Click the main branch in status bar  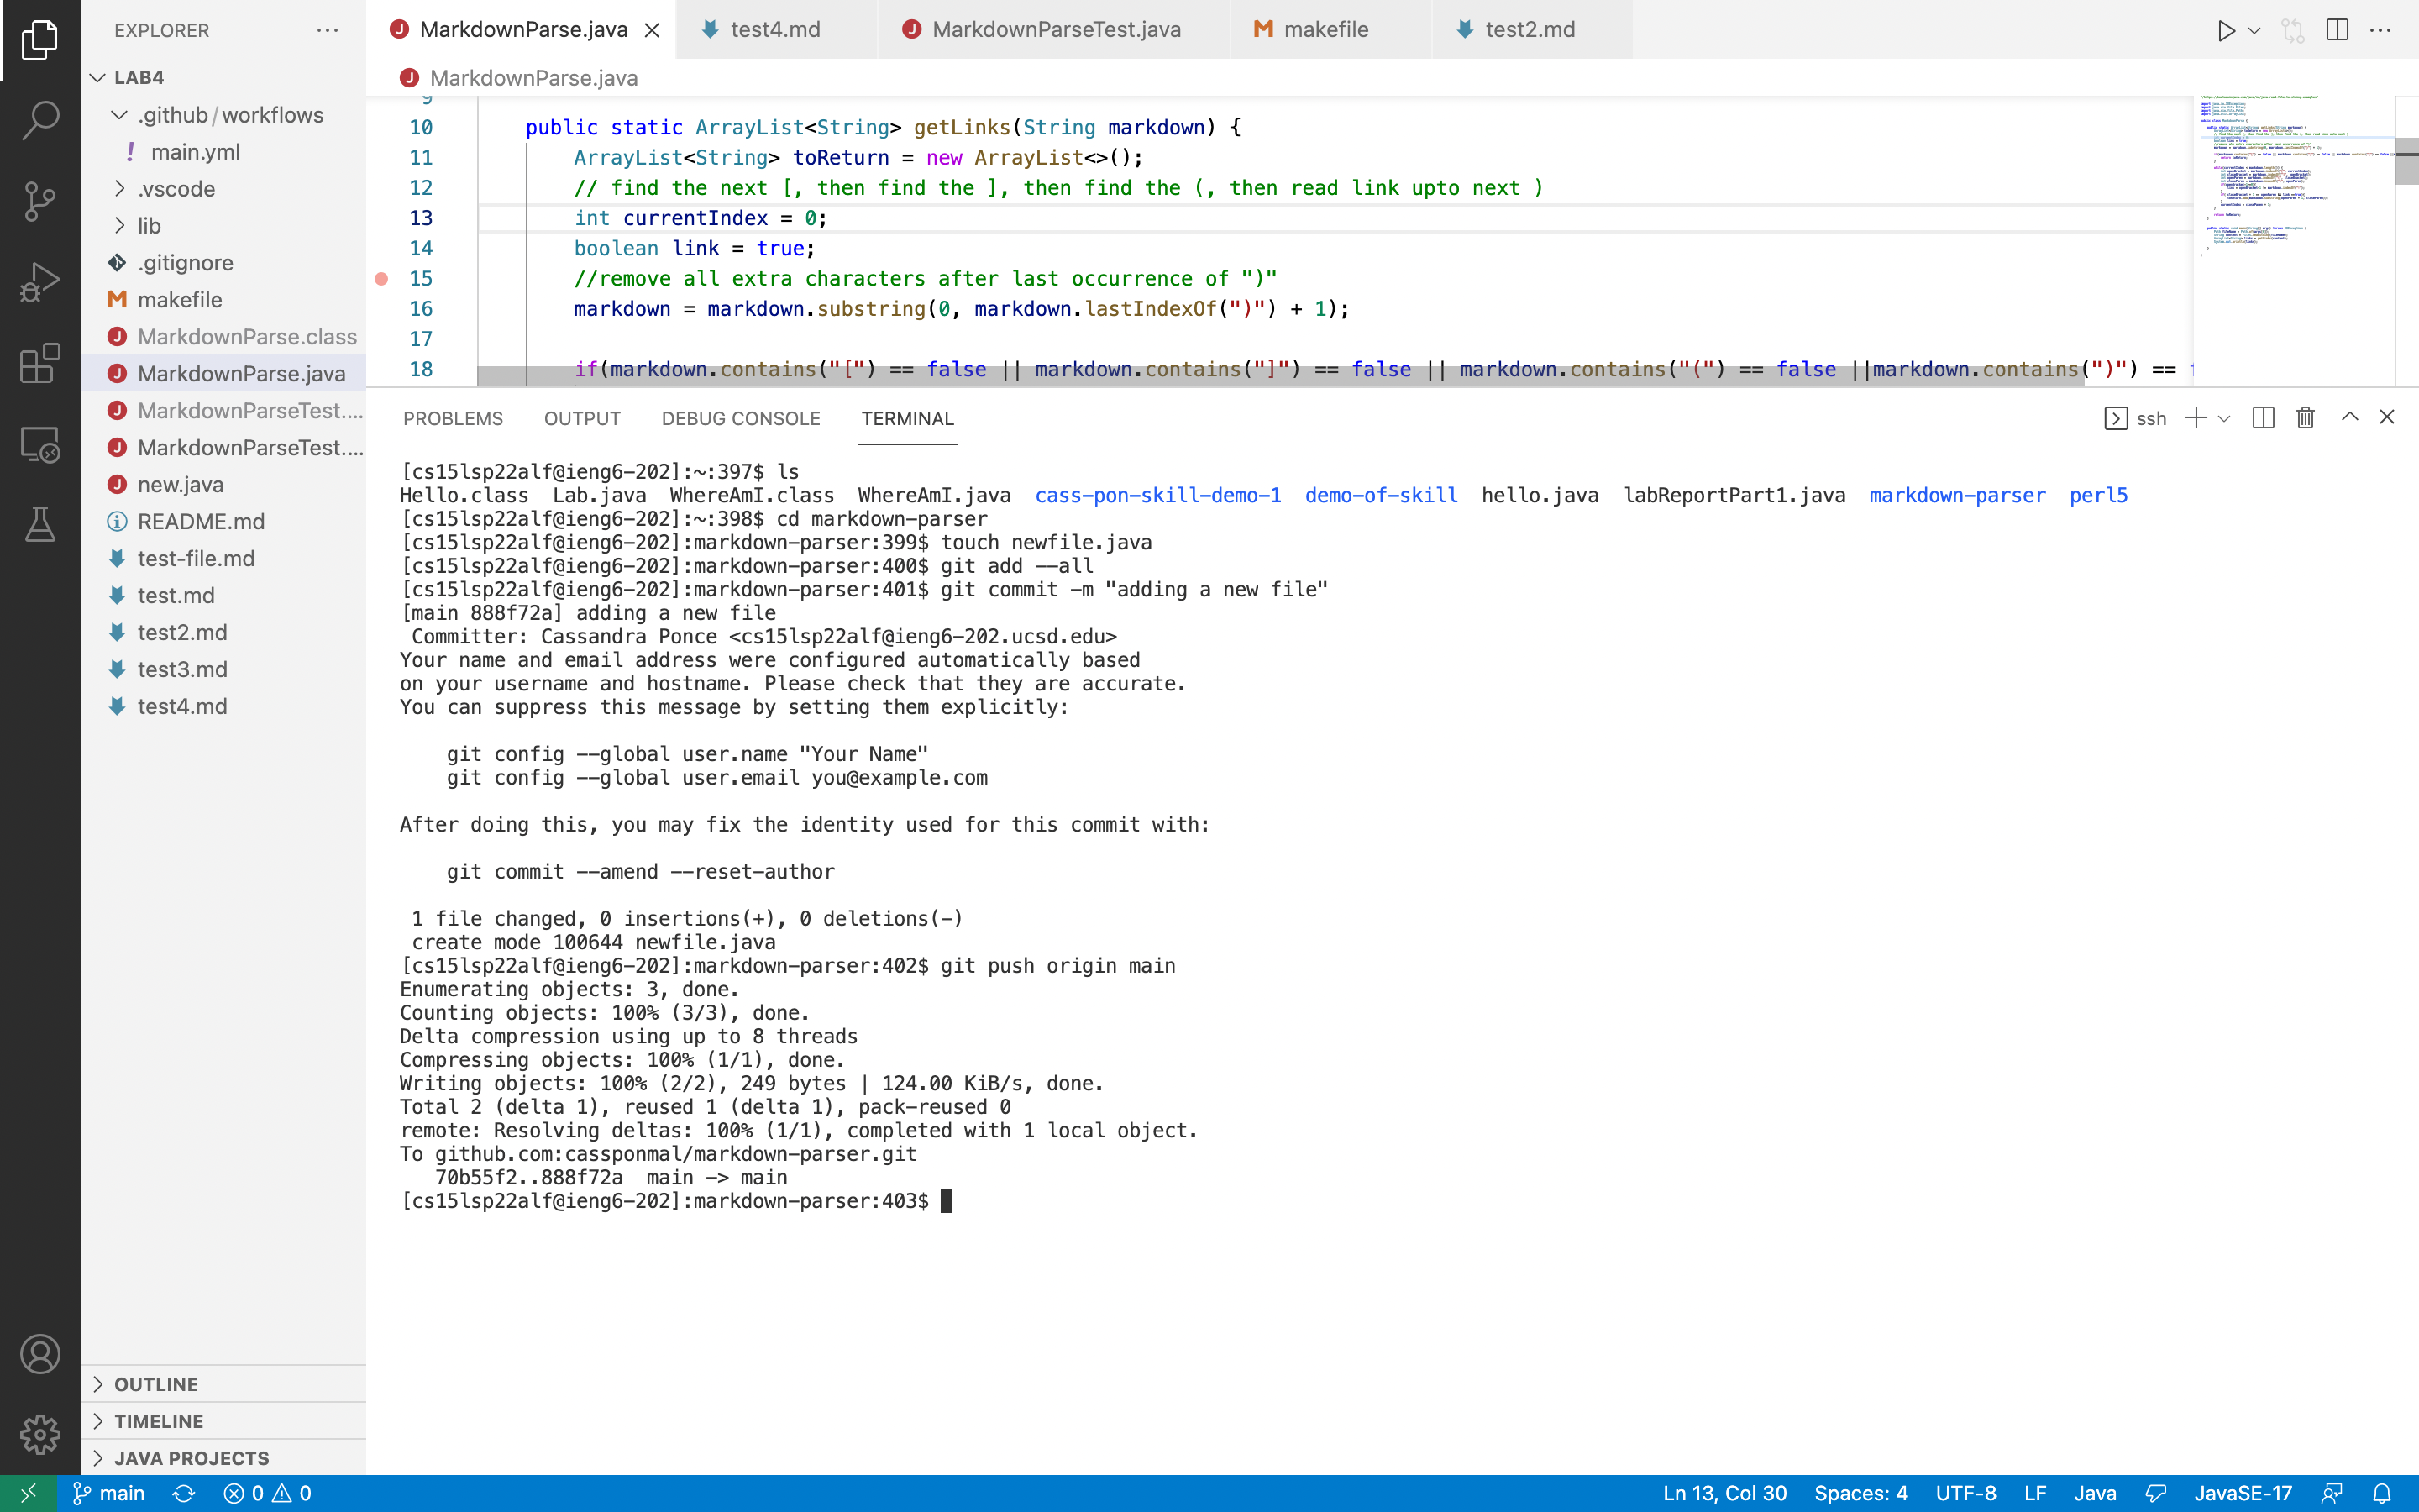pos(109,1493)
